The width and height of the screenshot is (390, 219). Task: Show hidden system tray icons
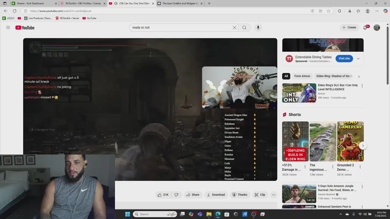341,214
